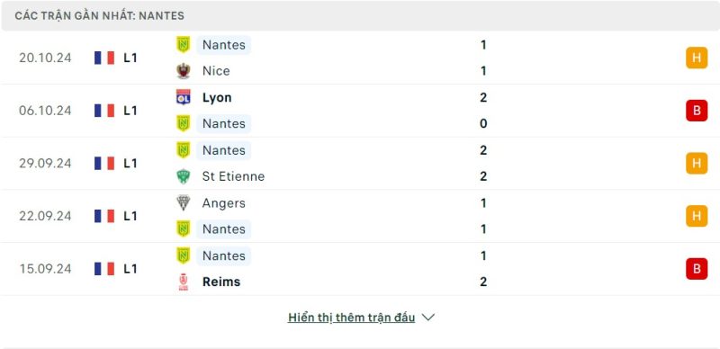720x349 pixels.
Task: Click Nantes crest in the 20.10.24 match
Action: point(184,45)
